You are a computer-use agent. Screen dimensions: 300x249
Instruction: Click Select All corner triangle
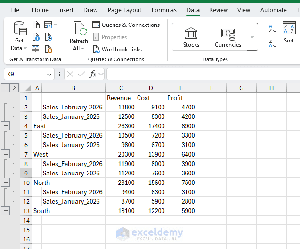pos(28,88)
